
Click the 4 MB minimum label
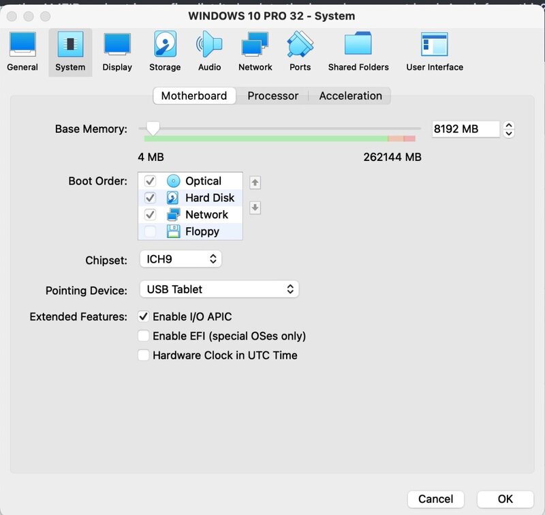click(x=151, y=157)
